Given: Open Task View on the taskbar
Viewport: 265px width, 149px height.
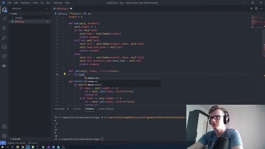Looking at the screenshot, I should [x=12, y=147].
